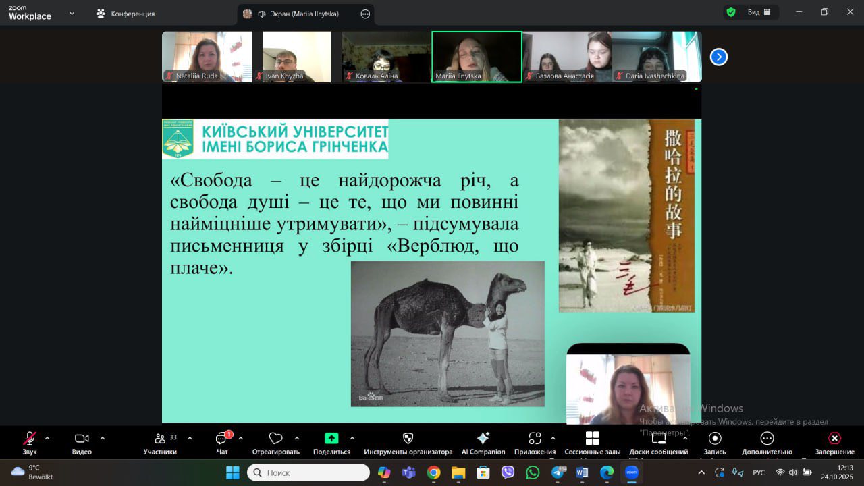
Task: Show next participants with blue arrow
Action: [718, 57]
